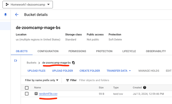This screenshot has height=104, width=172.
Task: Switch to the OBJECTS tab
Action: point(22,51)
